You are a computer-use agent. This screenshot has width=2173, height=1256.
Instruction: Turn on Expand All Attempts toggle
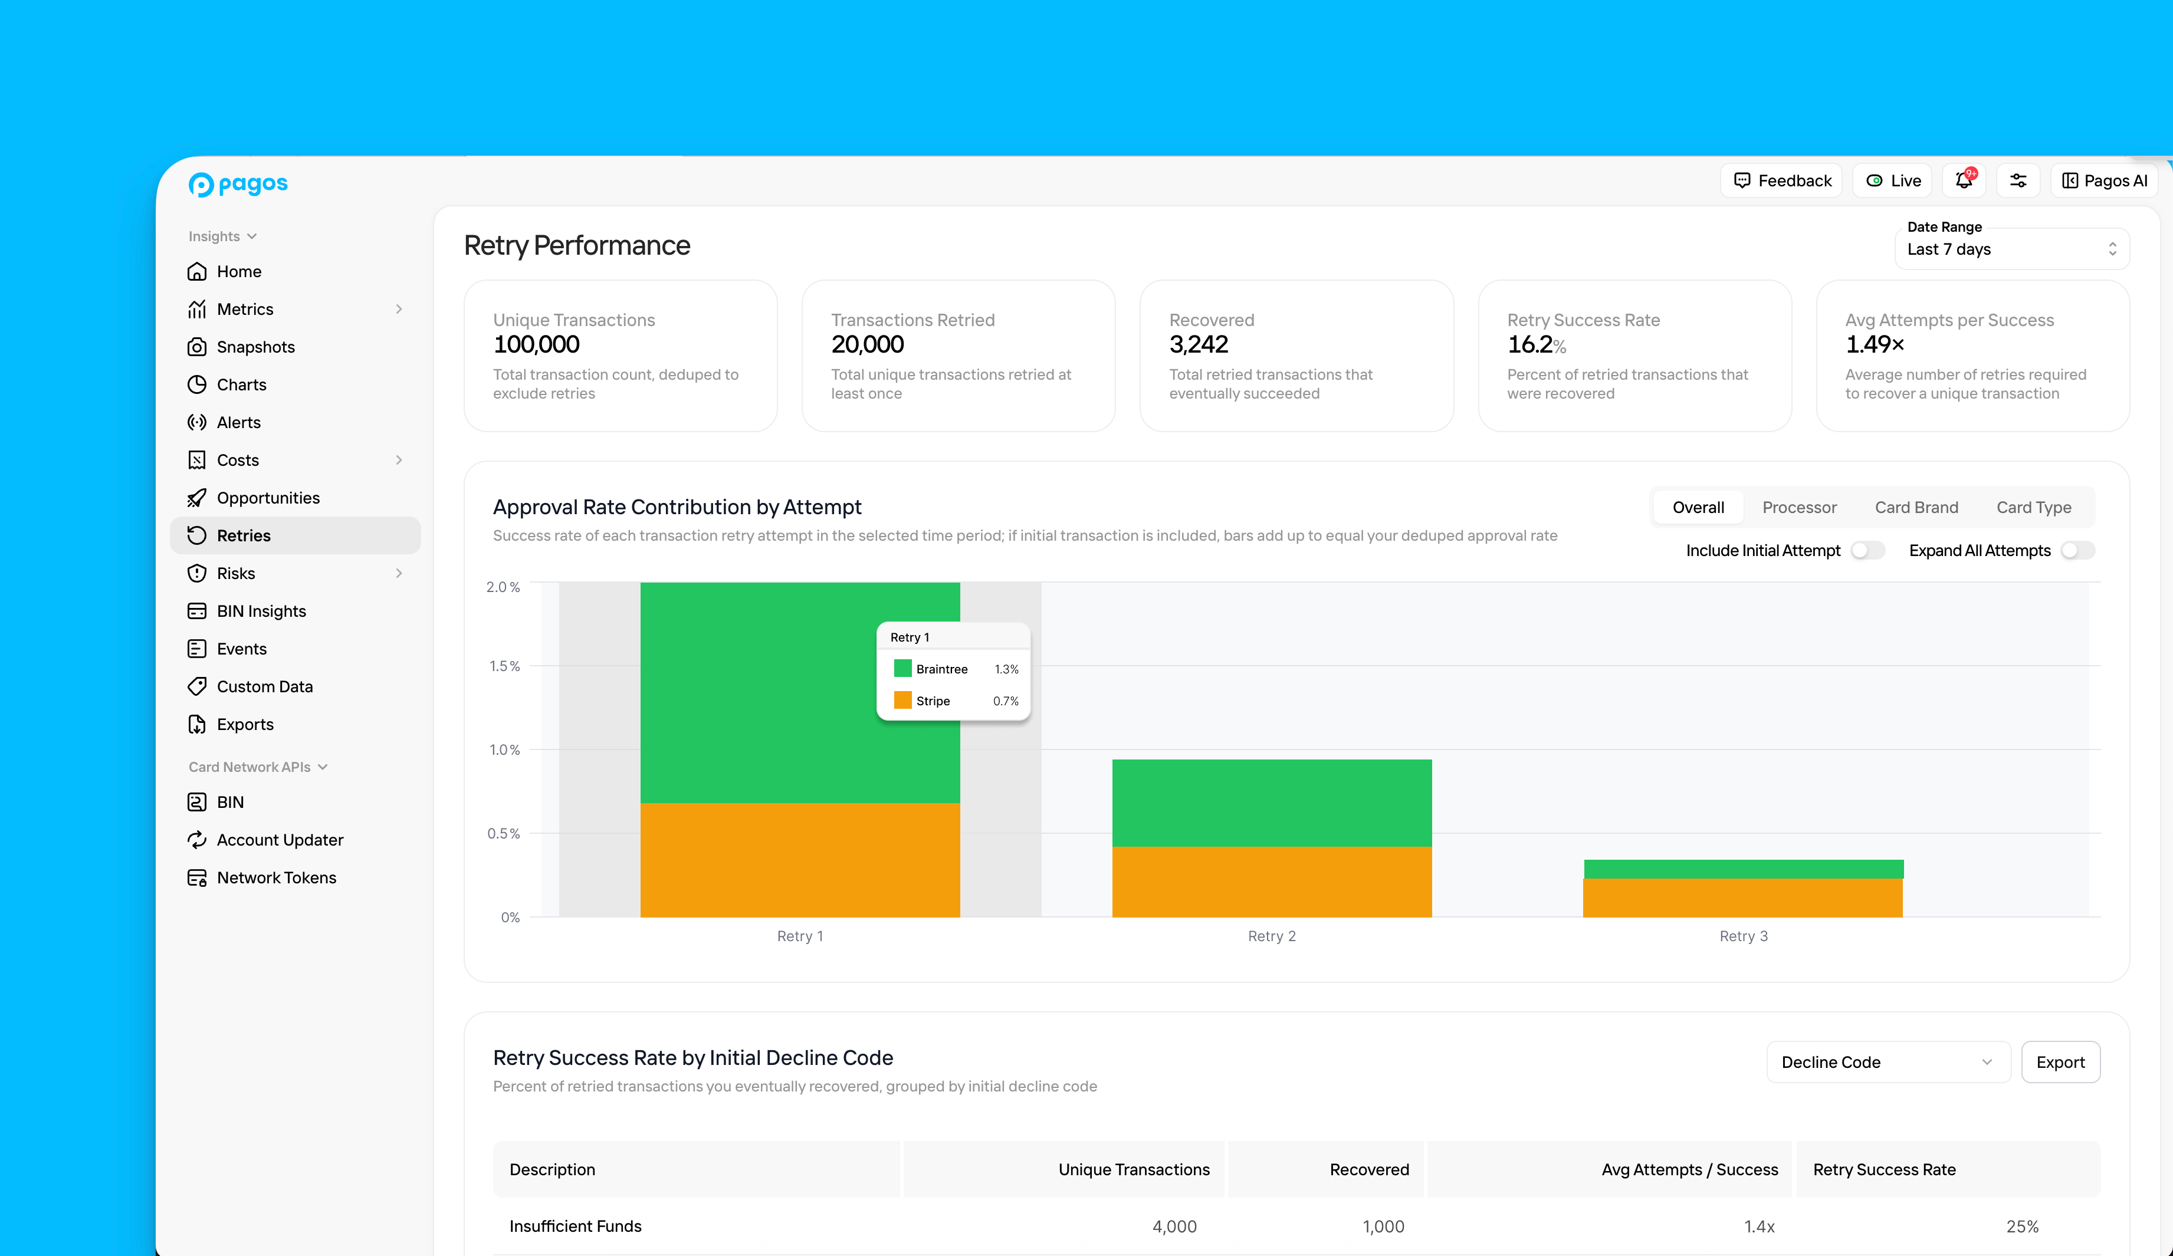pos(2077,551)
